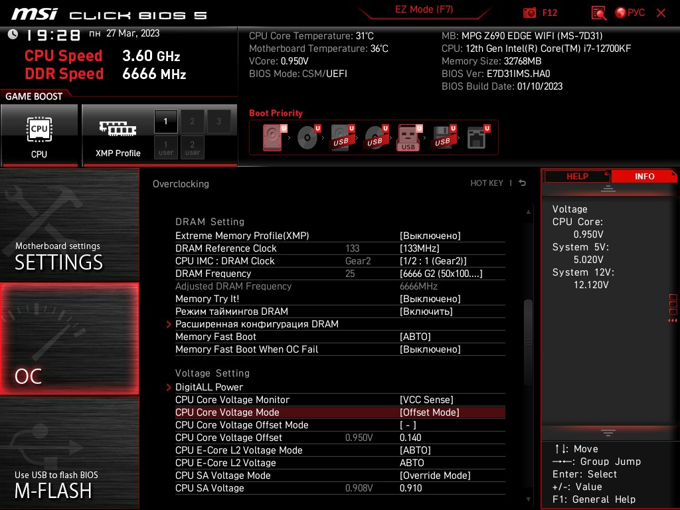
Task: Open CPU Core Voltage Mode [Offset Mode]
Action: (x=430, y=412)
